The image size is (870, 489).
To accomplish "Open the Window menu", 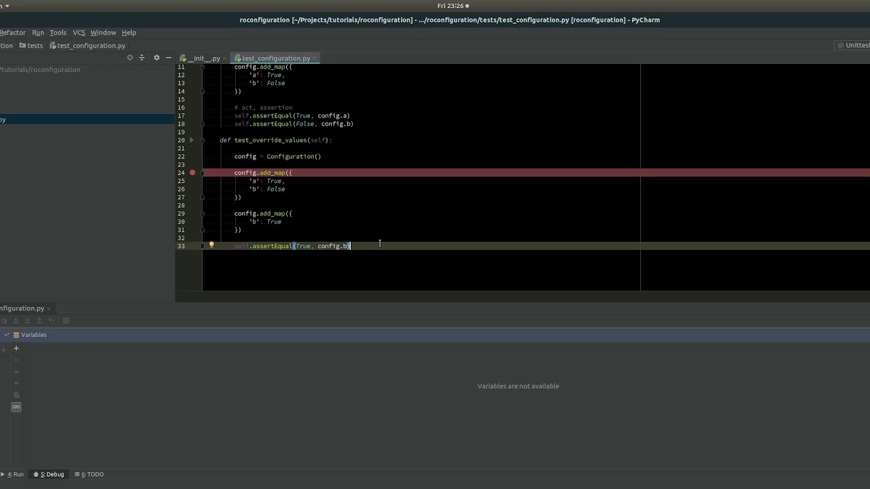I will tap(103, 33).
